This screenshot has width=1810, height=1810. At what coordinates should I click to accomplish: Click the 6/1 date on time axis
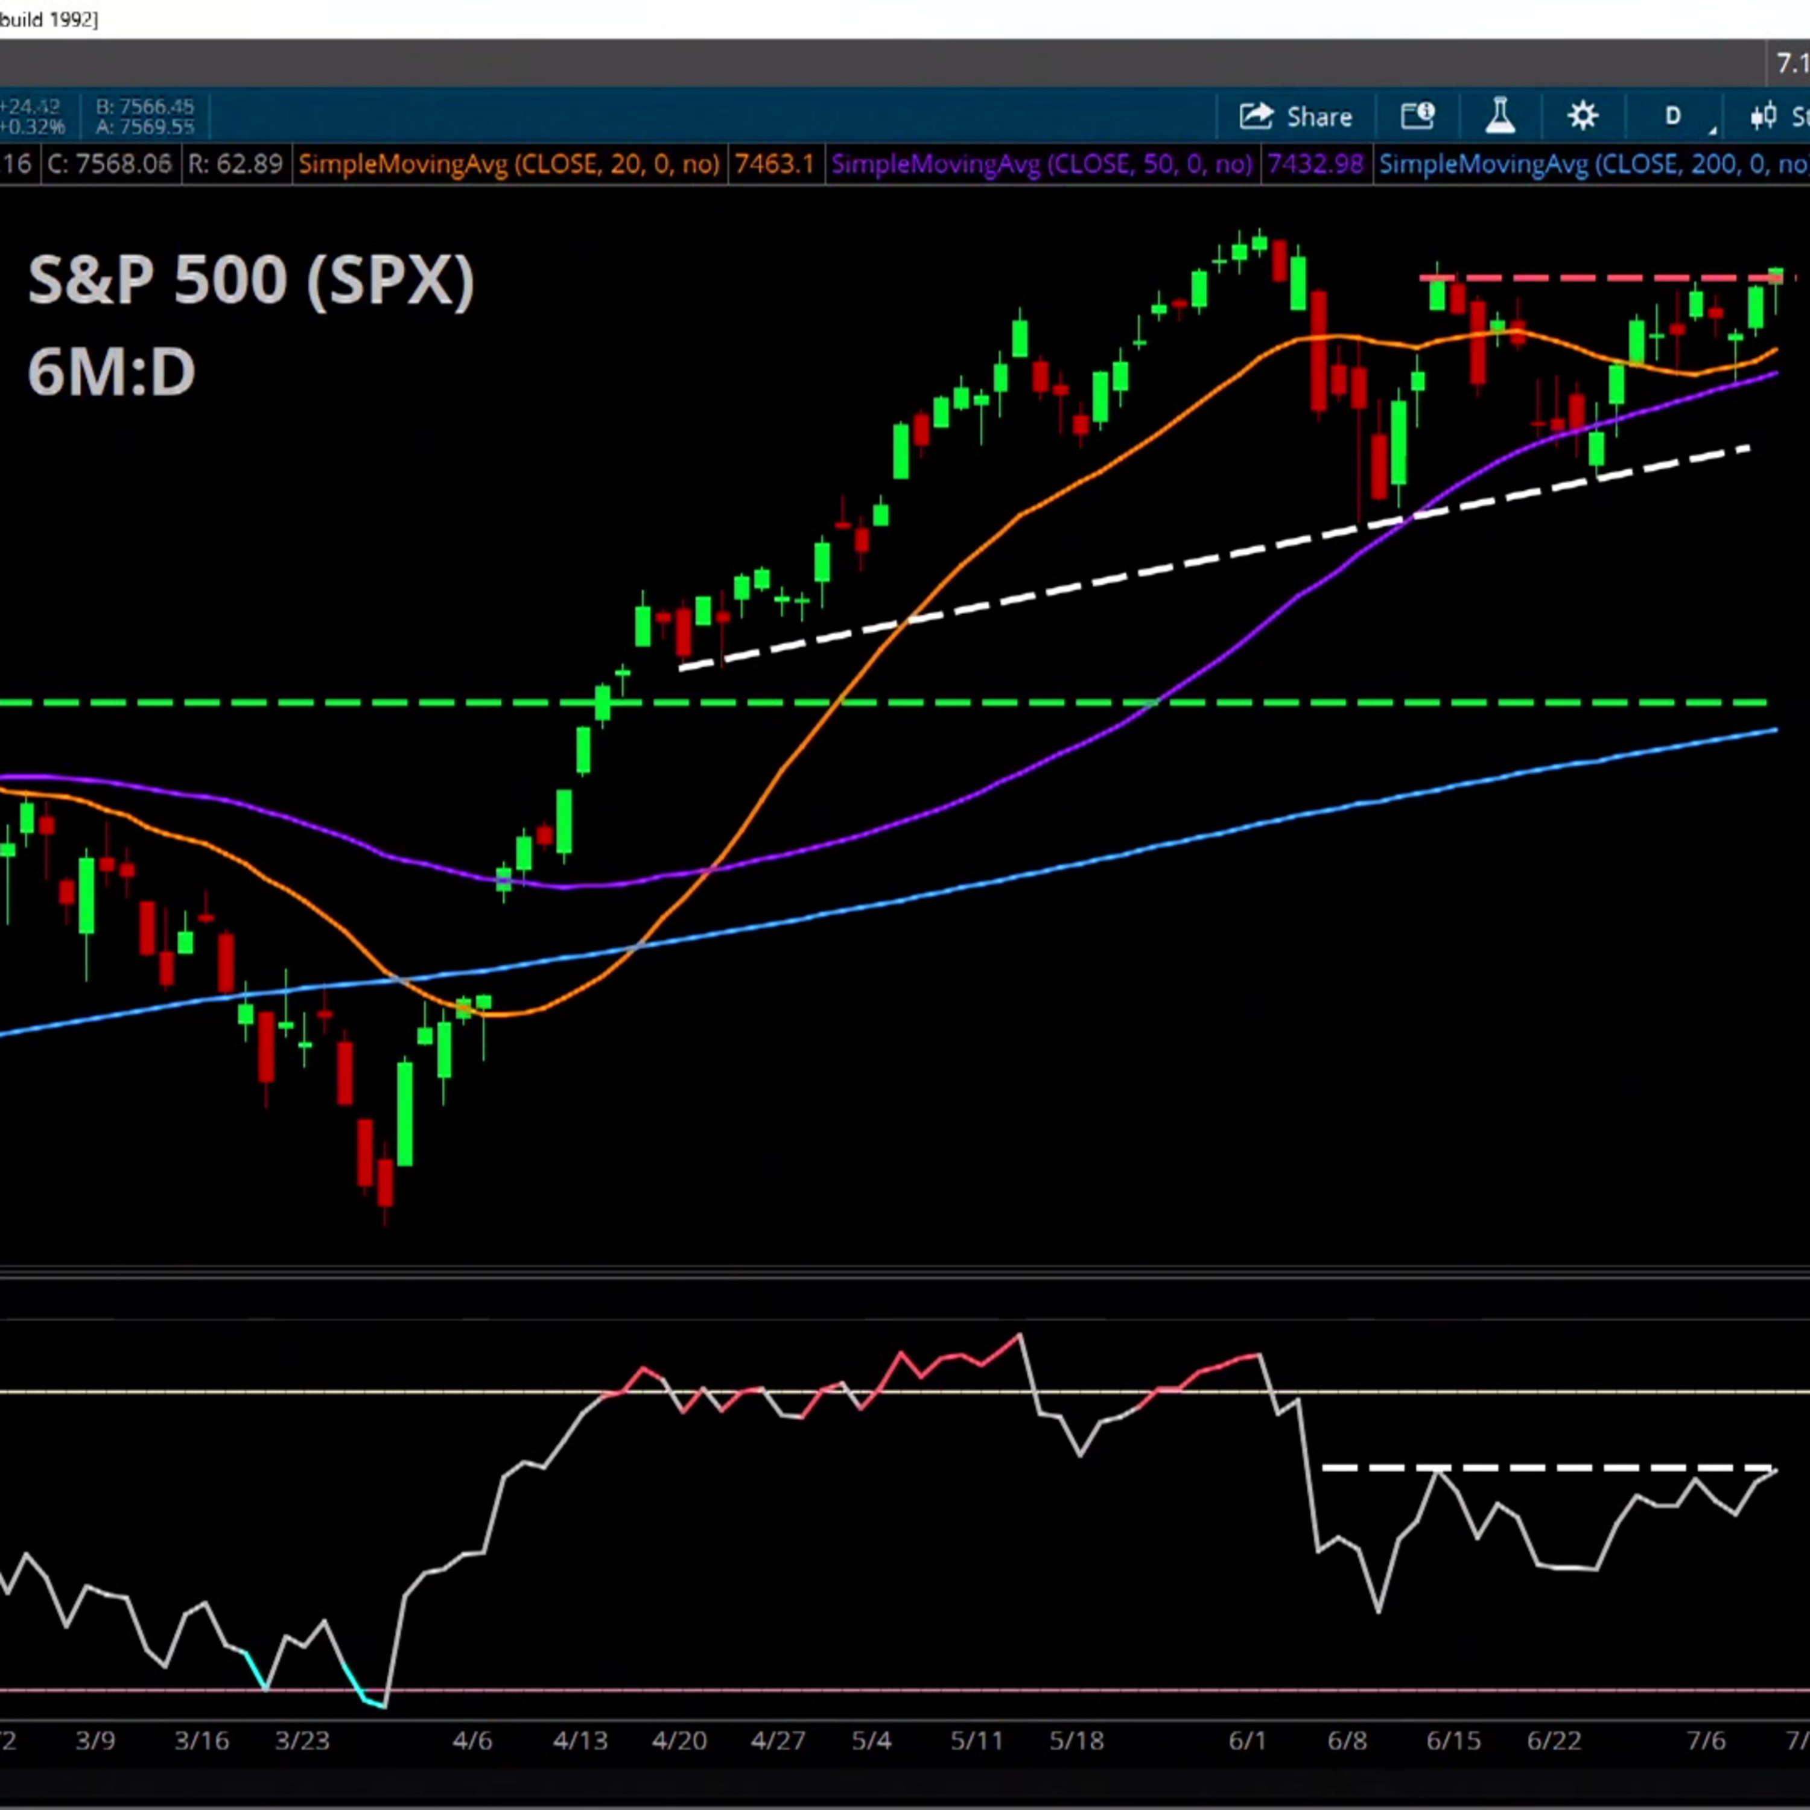(x=1248, y=1741)
